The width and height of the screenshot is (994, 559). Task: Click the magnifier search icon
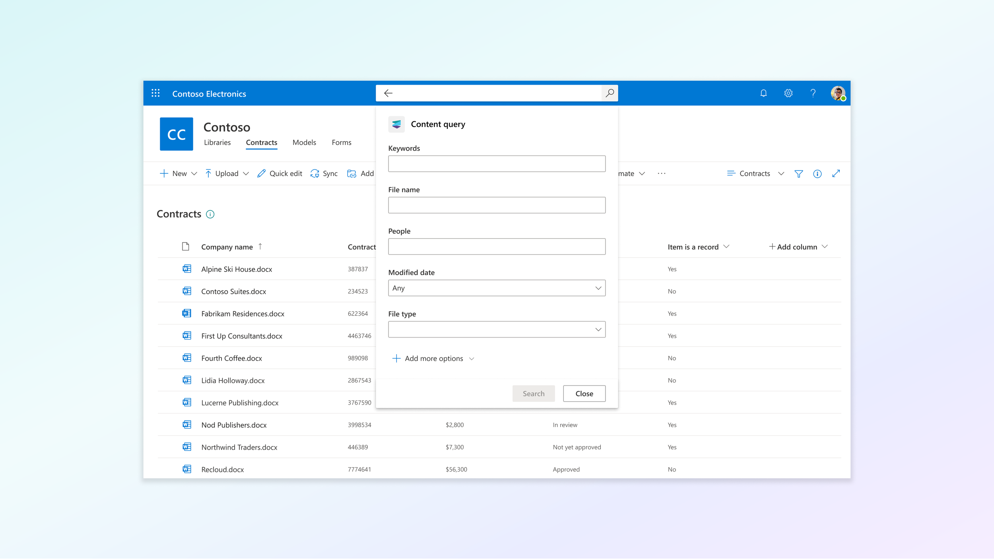point(610,93)
